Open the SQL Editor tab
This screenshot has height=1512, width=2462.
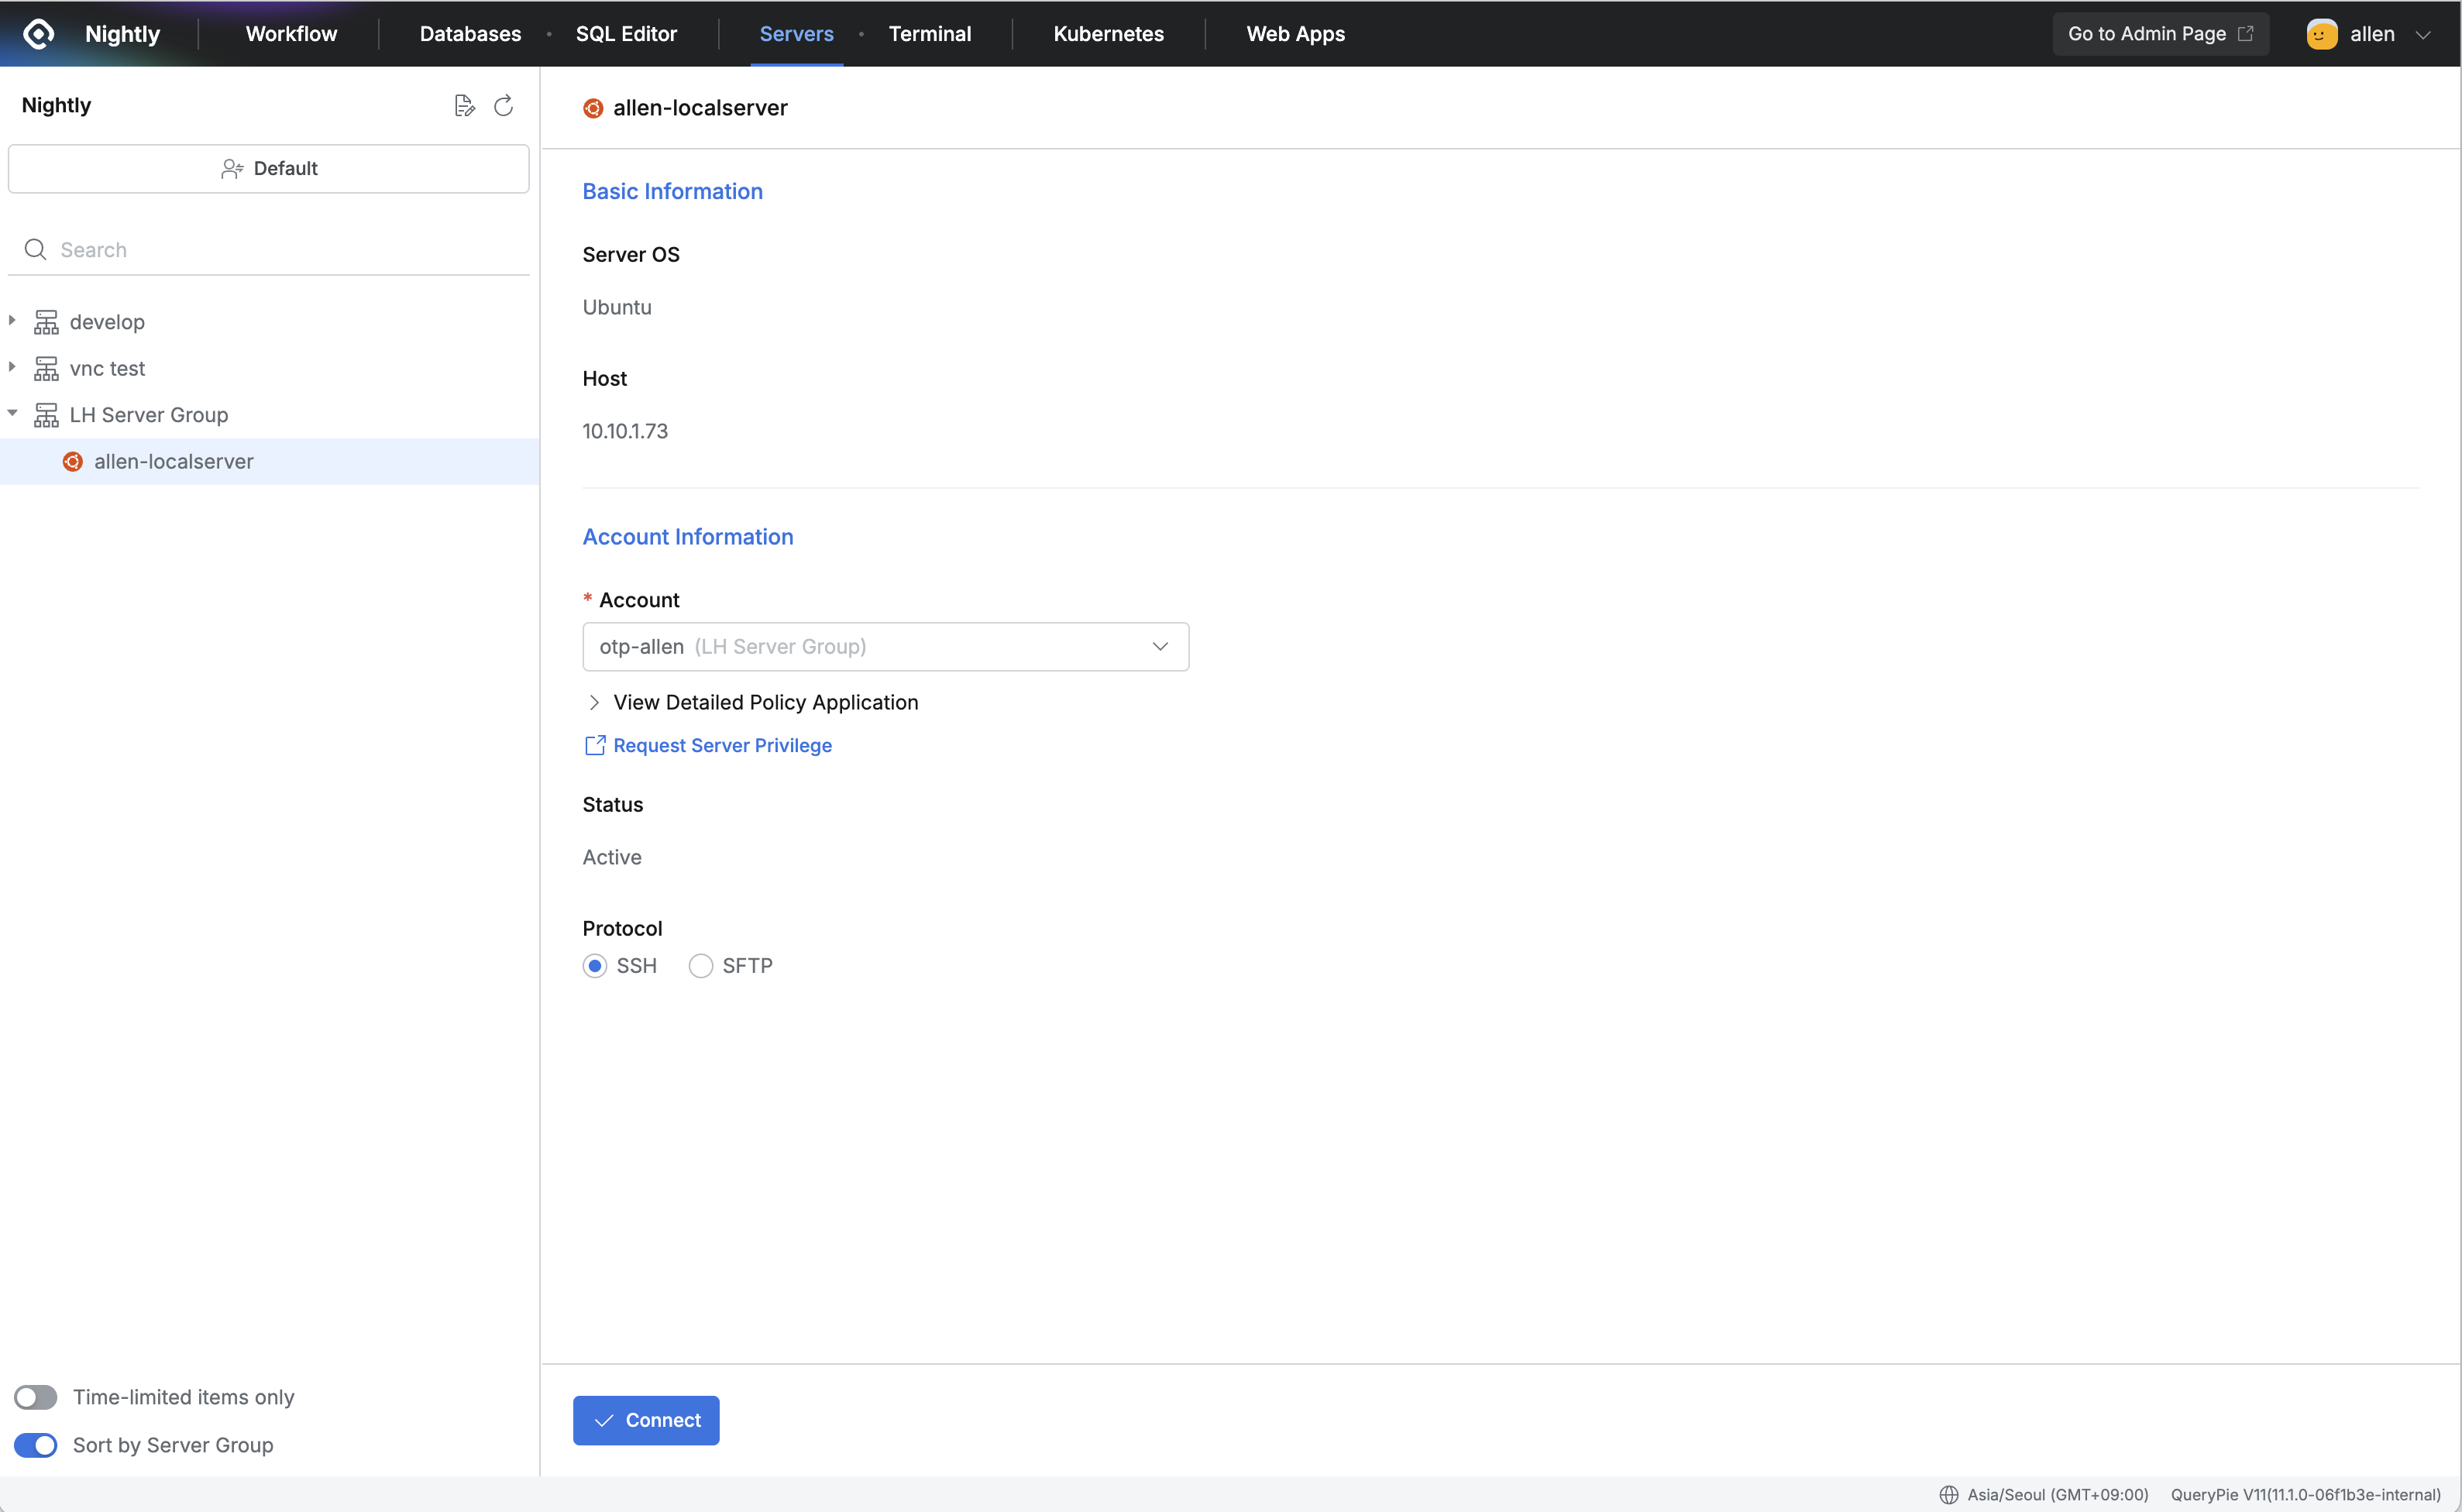tap(626, 33)
